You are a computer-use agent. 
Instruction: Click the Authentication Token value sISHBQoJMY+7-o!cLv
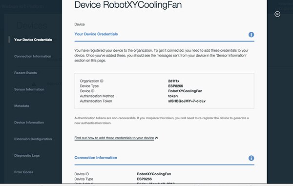point(187,101)
